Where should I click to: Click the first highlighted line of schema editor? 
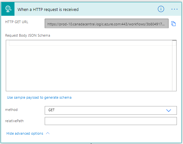[91, 43]
